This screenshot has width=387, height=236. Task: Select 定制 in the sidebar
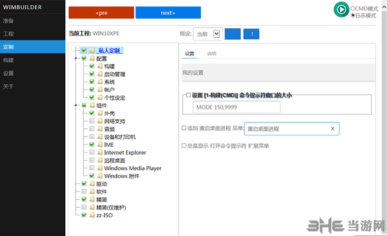[x=33, y=47]
